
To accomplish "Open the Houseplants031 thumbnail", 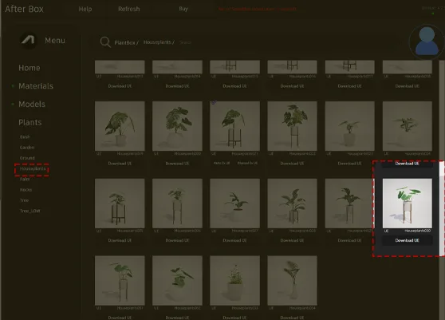I will (x=120, y=281).
